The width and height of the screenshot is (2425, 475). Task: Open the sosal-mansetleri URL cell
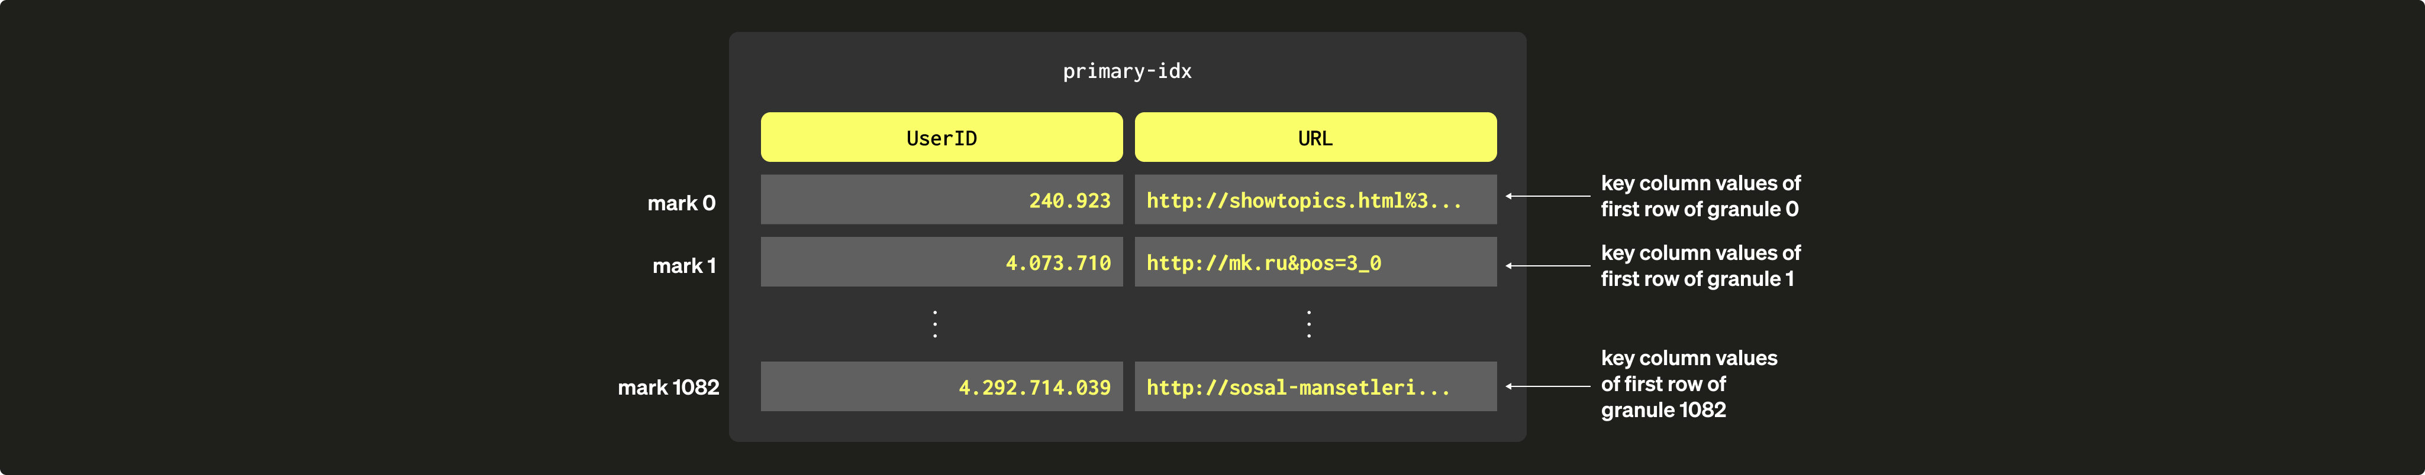(x=1314, y=386)
